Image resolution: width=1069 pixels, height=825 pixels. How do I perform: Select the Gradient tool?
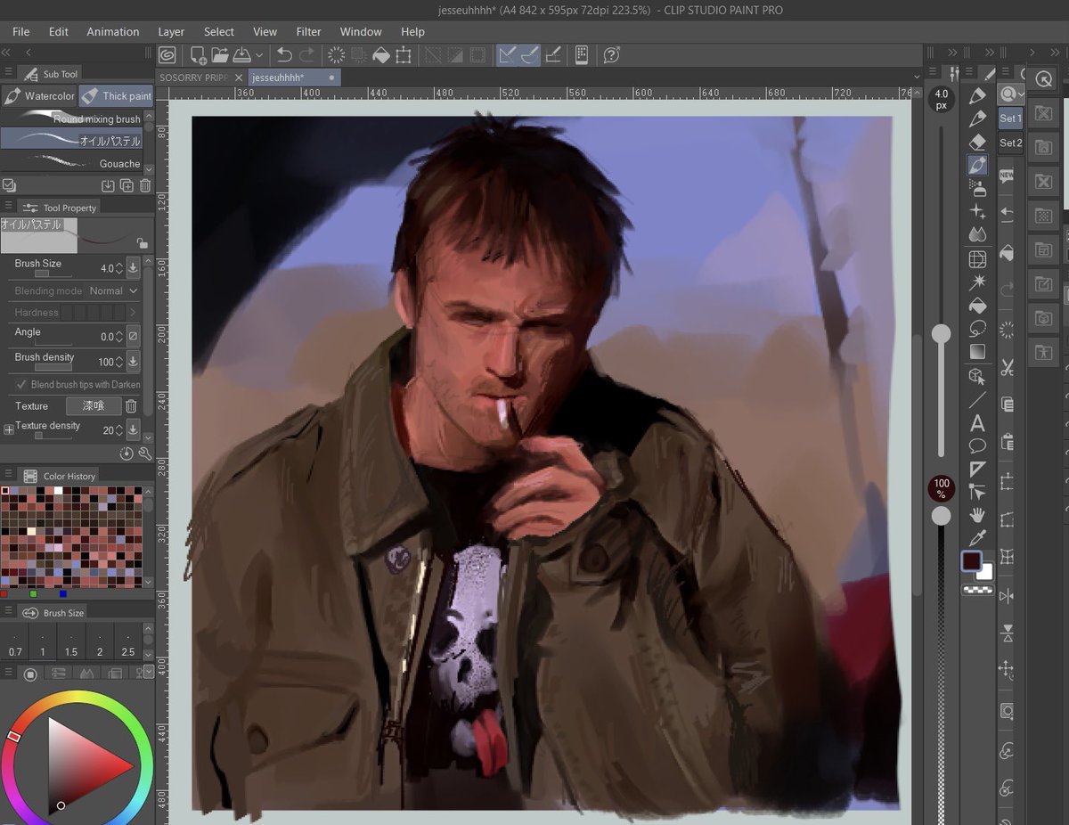[977, 352]
